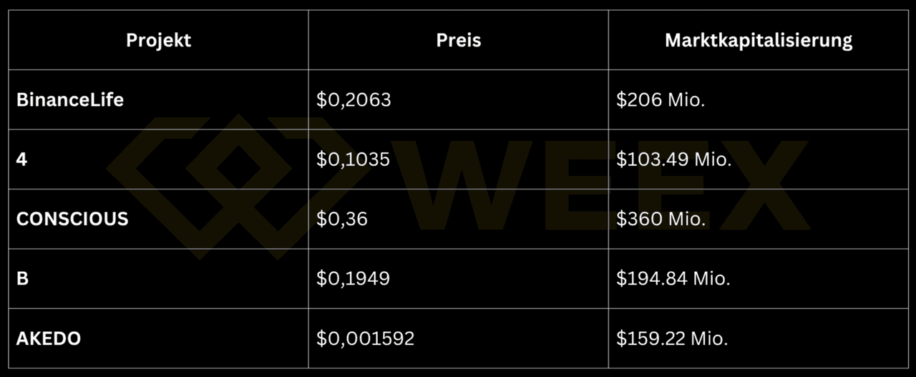
Task: Click the $0,1949 price cell
Action: point(353,278)
